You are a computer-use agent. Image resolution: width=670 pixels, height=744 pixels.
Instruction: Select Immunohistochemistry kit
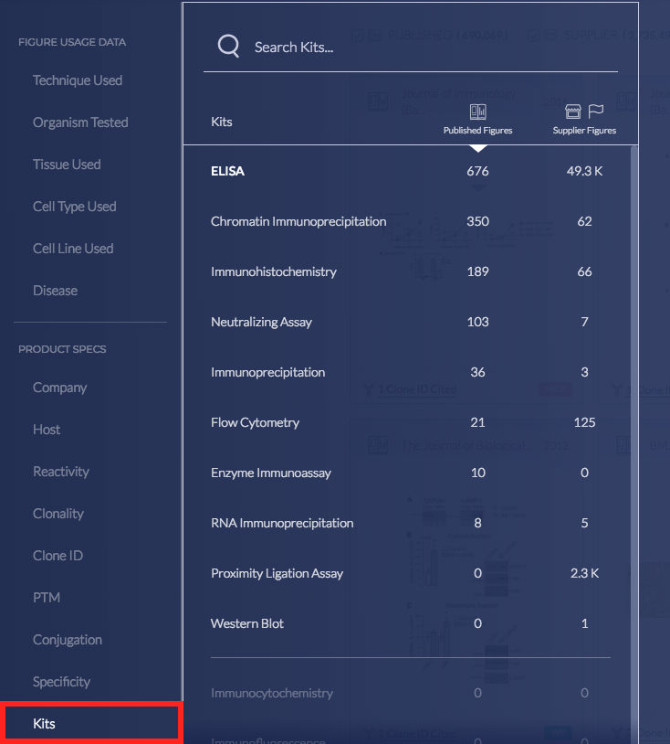pos(411,271)
